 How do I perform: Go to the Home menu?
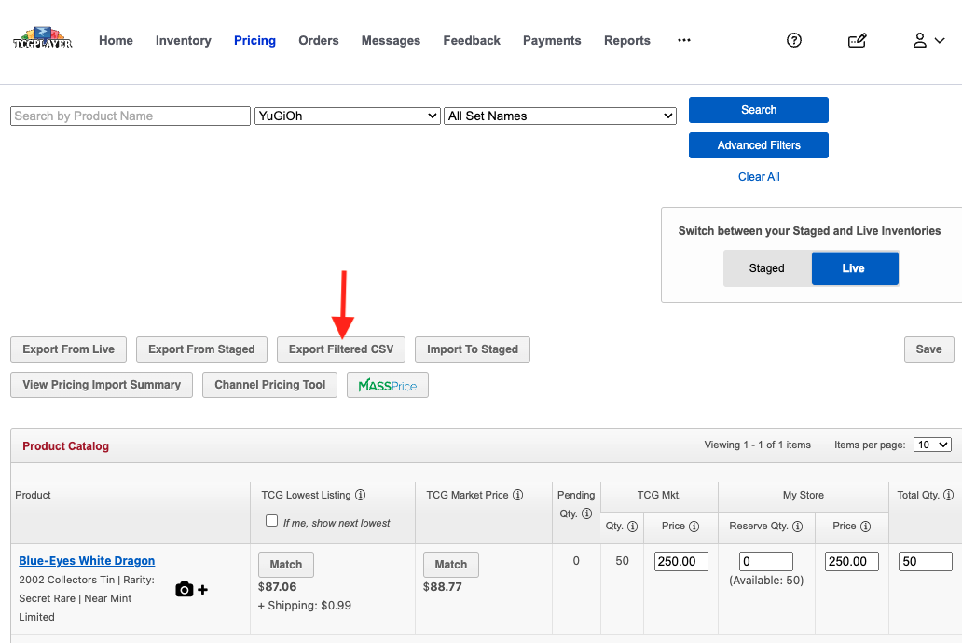(x=116, y=40)
